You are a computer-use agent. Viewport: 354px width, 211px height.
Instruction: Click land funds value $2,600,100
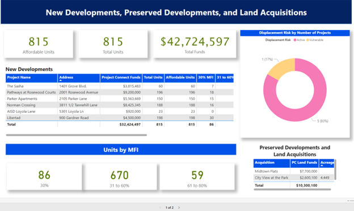[x=309, y=178]
